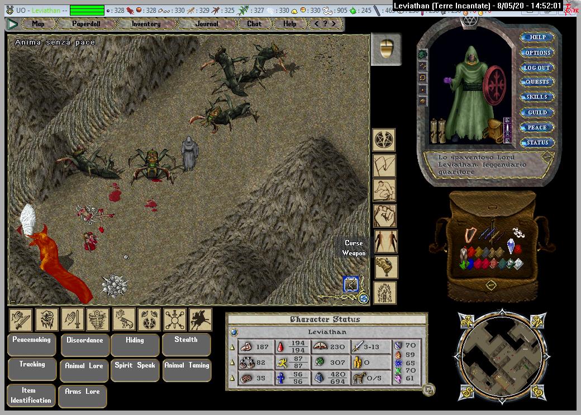Click the gauntlet holding spell icon
The width and height of the screenshot is (581, 415).
coord(385,267)
